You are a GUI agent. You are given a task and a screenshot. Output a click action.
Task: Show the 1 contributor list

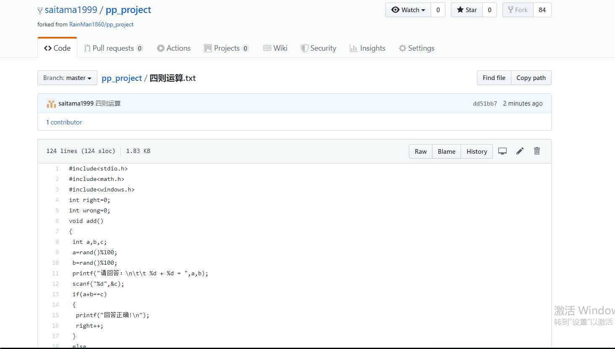tap(64, 122)
